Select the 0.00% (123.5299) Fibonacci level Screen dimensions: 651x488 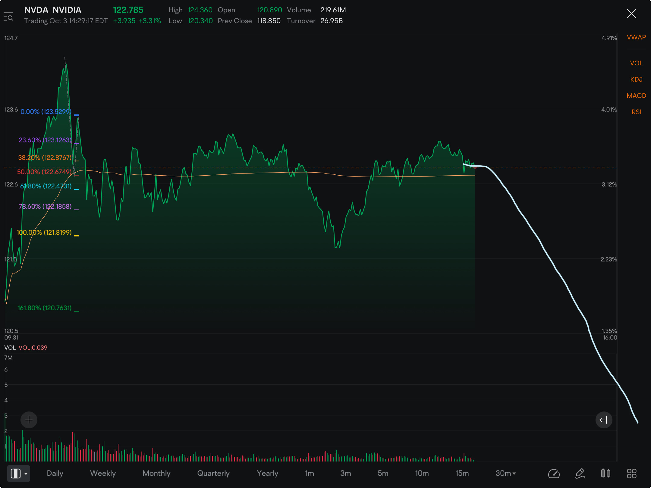46,112
